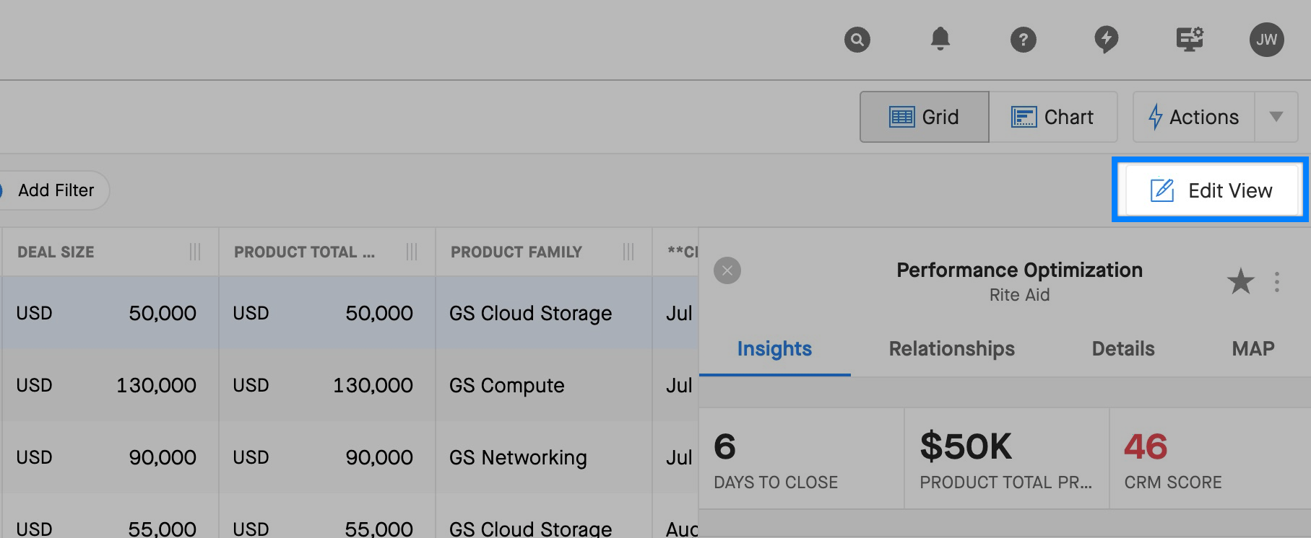Viewport: 1311px width, 538px height.
Task: Expand the Actions dropdown arrow
Action: tap(1276, 117)
